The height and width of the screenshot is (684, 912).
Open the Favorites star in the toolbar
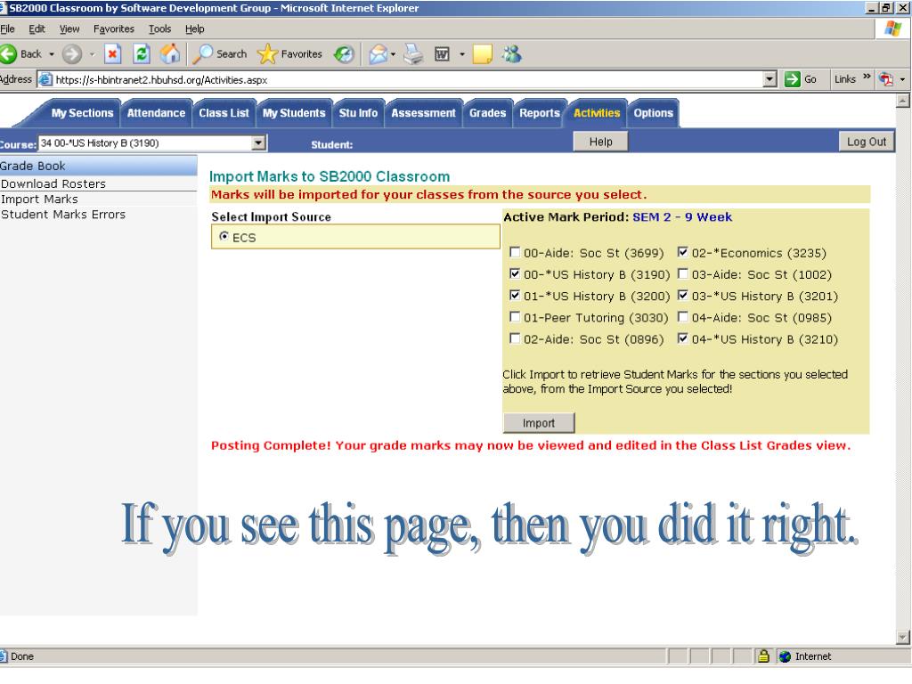[x=267, y=54]
